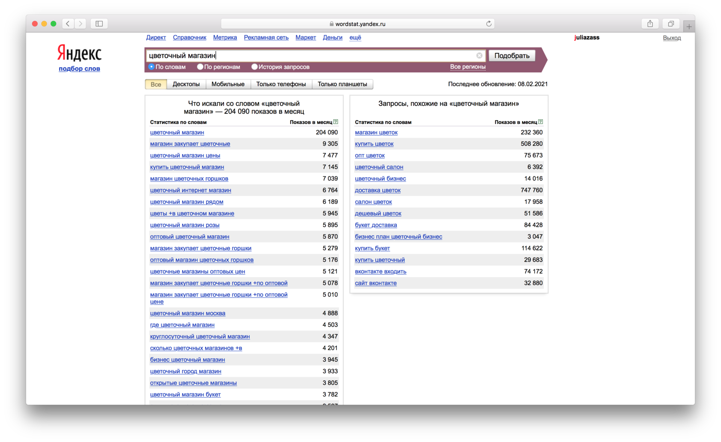Show the Safari sidebar
The height and width of the screenshot is (442, 721).
pos(99,24)
